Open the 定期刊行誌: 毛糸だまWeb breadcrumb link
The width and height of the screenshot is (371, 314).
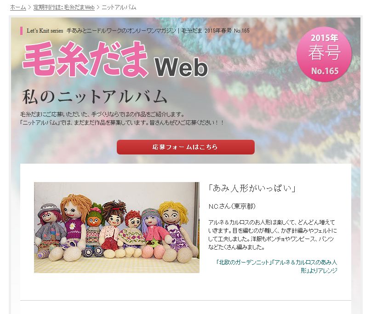point(64,7)
